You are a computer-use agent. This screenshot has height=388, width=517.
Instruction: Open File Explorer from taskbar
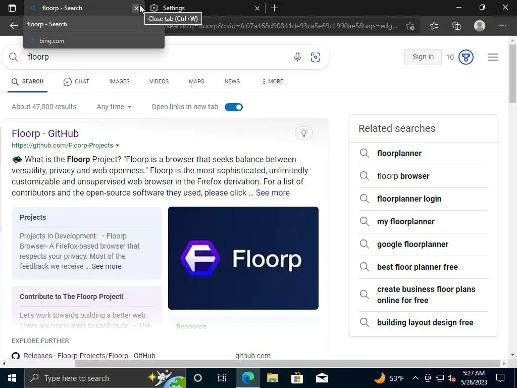[272, 378]
